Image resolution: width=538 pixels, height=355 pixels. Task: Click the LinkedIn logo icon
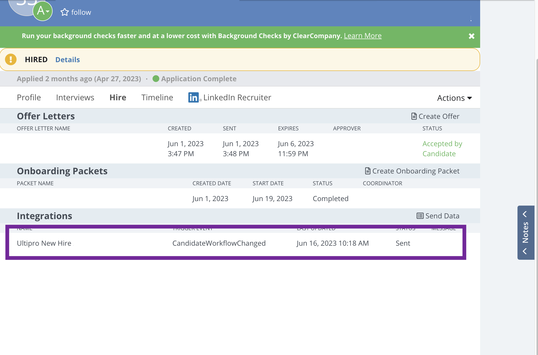pos(194,98)
